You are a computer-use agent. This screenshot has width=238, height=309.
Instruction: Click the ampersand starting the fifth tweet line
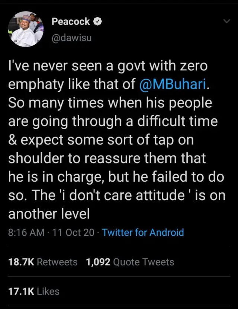[x=12, y=141]
